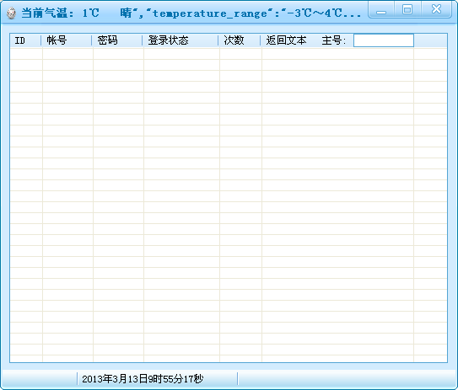Click the first-row cell under the 帐号 column
Viewport: 458px width, 390px height.
67,54
